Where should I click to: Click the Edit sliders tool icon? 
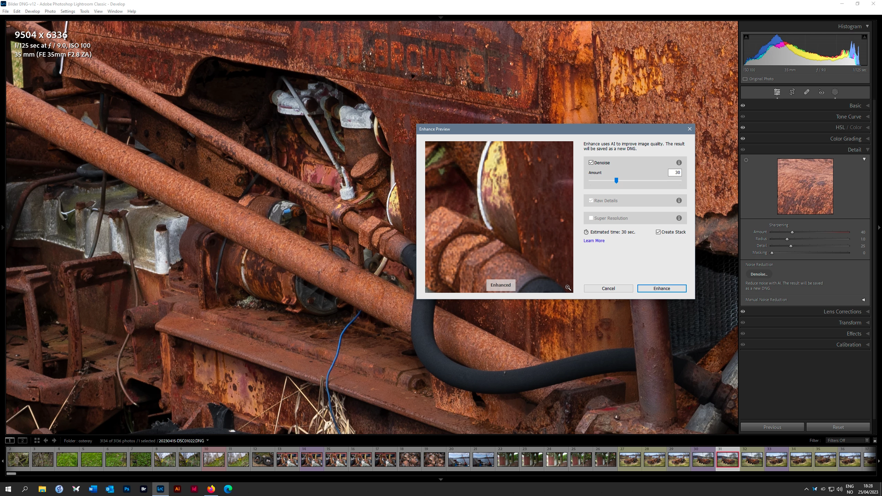777,92
